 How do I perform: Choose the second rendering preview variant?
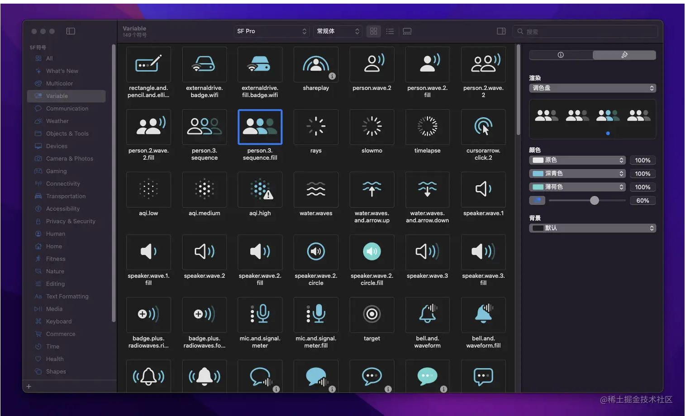click(x=577, y=116)
